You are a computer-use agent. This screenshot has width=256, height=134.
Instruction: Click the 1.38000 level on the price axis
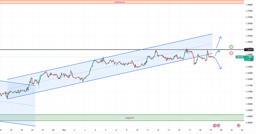249,5
